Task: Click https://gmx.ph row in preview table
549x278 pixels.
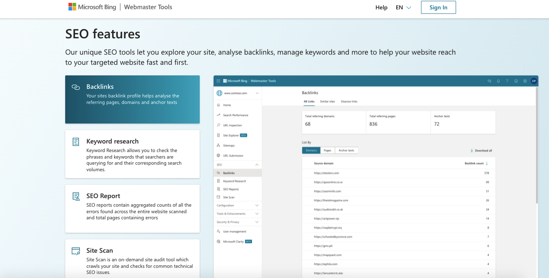Action: coord(399,246)
